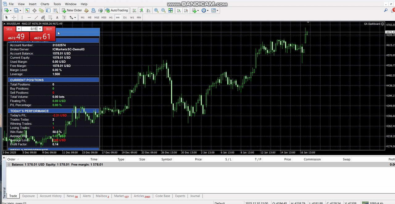Place a New Order
Viewport: 395px width, 204px height.
click(72, 10)
